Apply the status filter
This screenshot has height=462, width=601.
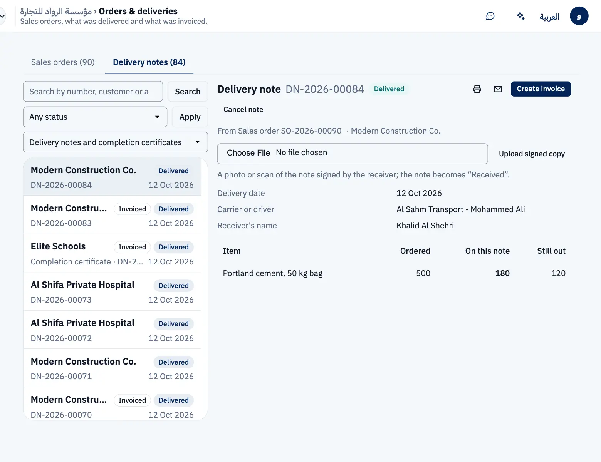[x=190, y=117]
